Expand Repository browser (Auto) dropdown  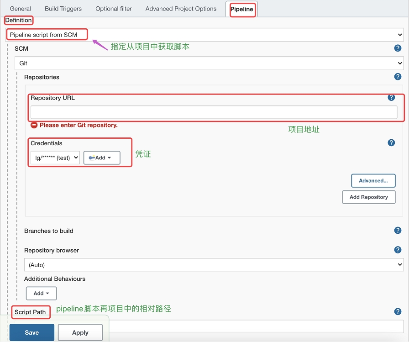(x=214, y=265)
